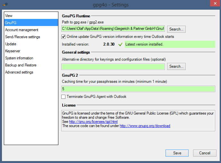Open the gnu.org GPL license link
This screenshot has width=221, height=163.
pos(93,122)
